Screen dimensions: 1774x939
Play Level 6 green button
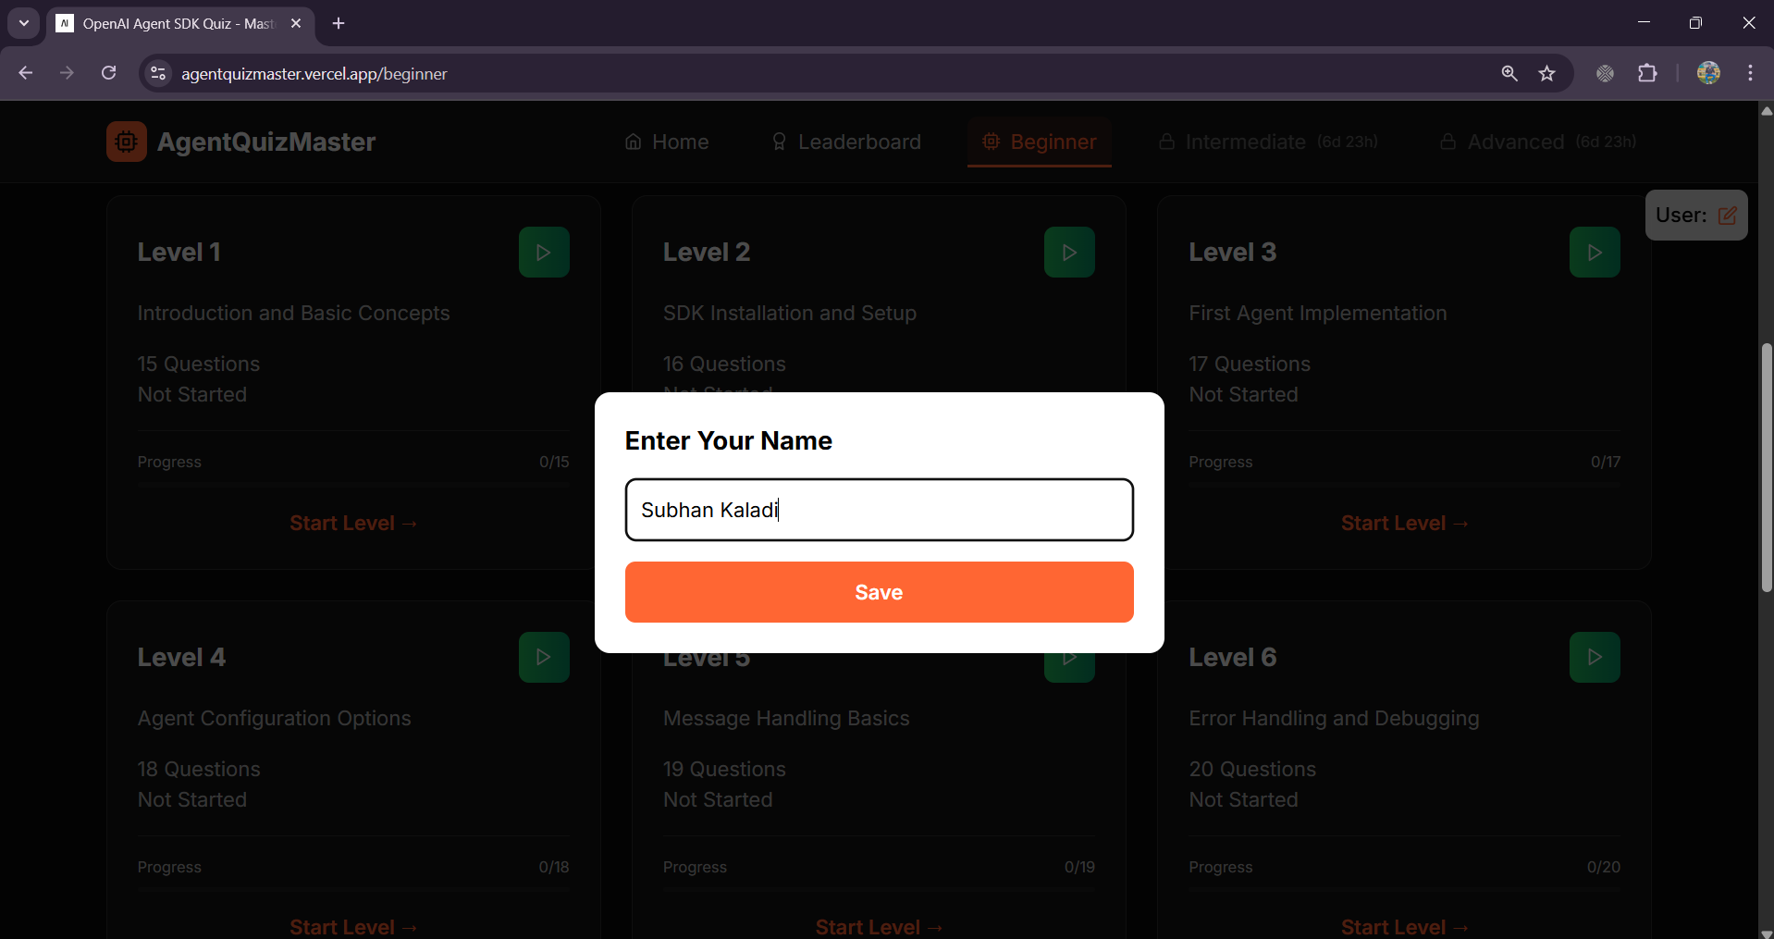pos(1595,657)
